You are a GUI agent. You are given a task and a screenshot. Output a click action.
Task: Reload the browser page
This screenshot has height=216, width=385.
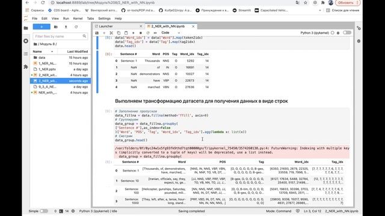click(43, 2)
